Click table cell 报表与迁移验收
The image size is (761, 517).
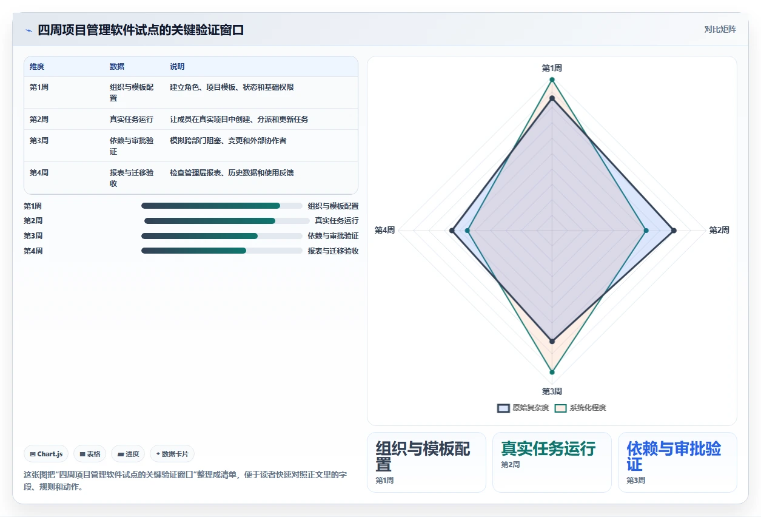click(132, 178)
